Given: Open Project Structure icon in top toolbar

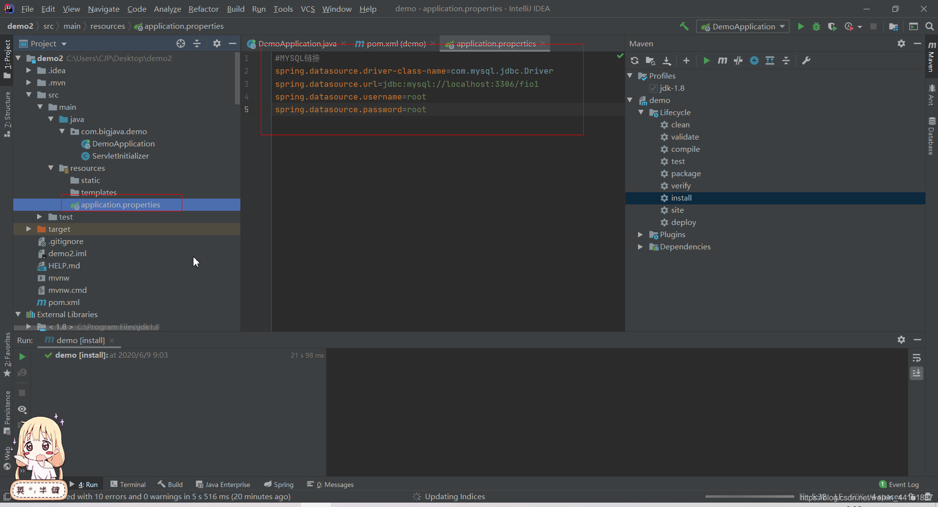Looking at the screenshot, I should pyautogui.click(x=894, y=26).
